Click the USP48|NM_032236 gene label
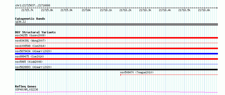Screen dimensions: 225x95 27,90
